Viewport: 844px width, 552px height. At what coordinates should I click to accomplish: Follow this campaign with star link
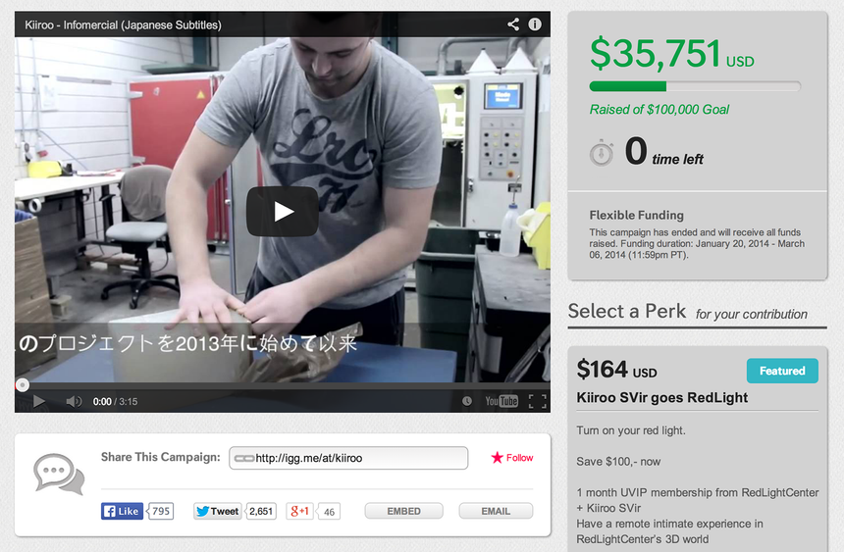[512, 458]
